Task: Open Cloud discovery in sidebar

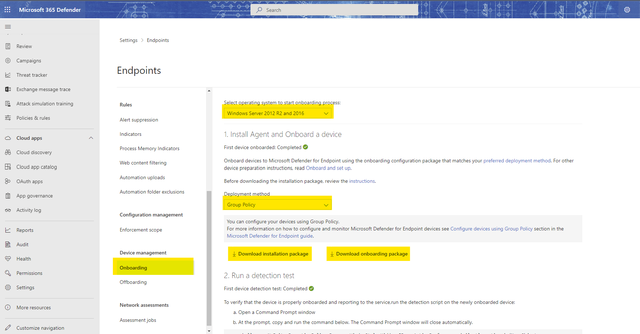Action: tap(34, 152)
